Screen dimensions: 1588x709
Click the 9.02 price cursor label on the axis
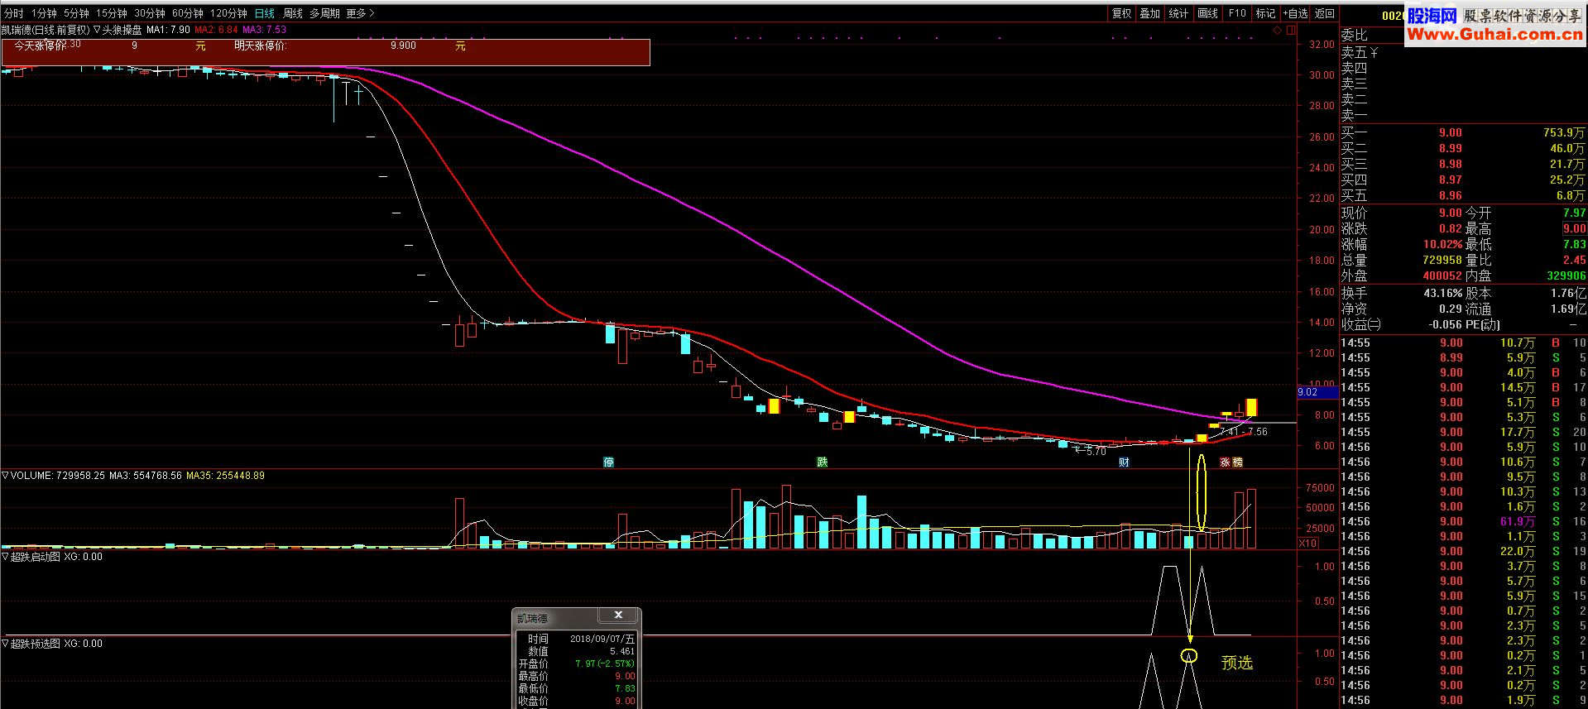pos(1316,392)
